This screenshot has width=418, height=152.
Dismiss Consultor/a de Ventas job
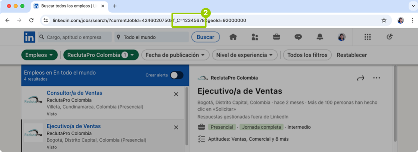[176, 94]
